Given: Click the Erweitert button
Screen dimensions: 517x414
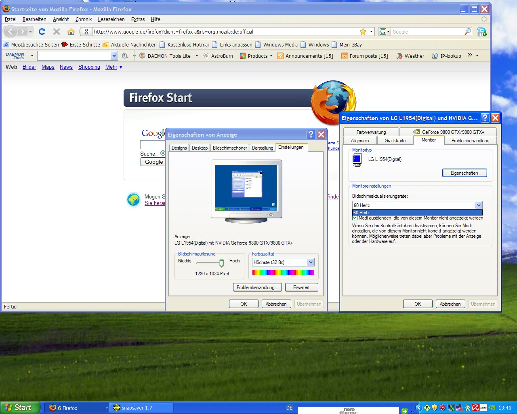Looking at the screenshot, I should [x=301, y=287].
